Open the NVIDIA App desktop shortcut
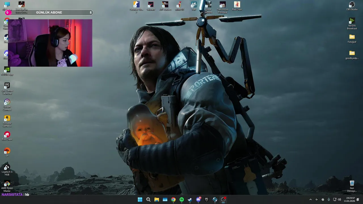 click(7, 71)
